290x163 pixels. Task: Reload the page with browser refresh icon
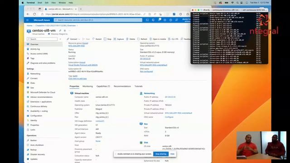[34, 14]
